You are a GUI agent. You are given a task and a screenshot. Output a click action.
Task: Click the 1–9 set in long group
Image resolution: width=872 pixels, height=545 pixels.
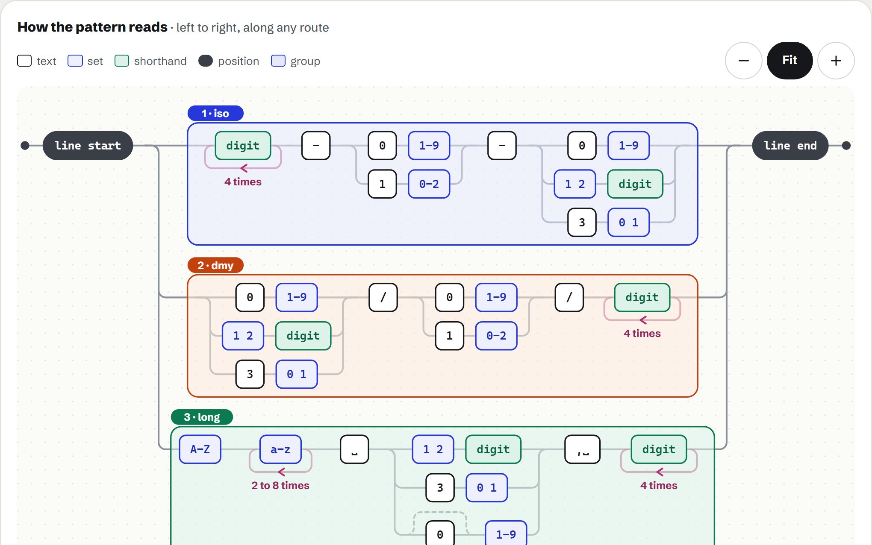coord(506,533)
